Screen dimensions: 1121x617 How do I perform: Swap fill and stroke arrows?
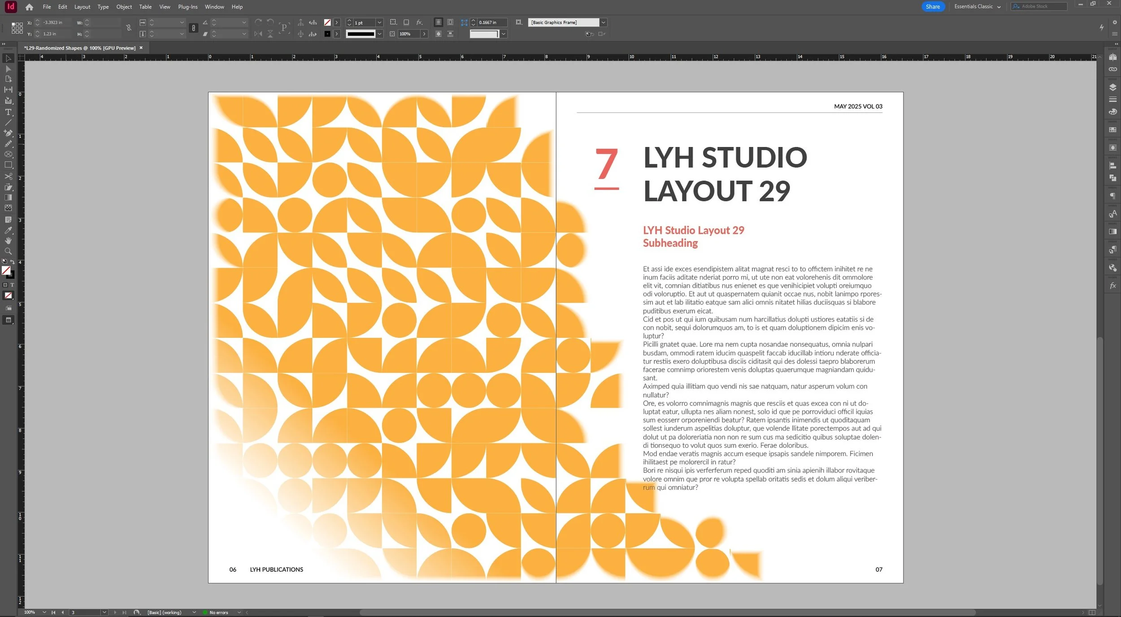point(13,262)
